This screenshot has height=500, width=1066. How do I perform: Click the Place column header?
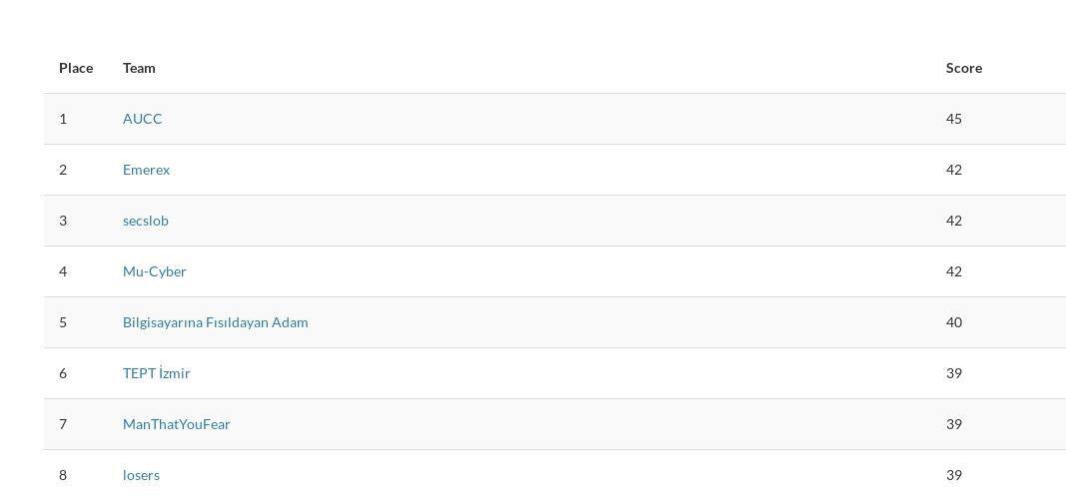point(76,68)
